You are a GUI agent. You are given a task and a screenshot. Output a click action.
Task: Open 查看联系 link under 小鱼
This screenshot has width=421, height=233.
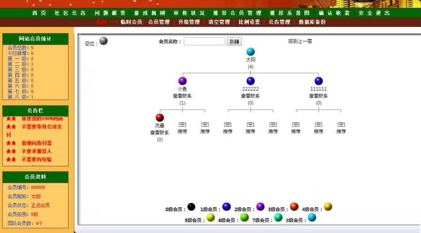point(182,96)
